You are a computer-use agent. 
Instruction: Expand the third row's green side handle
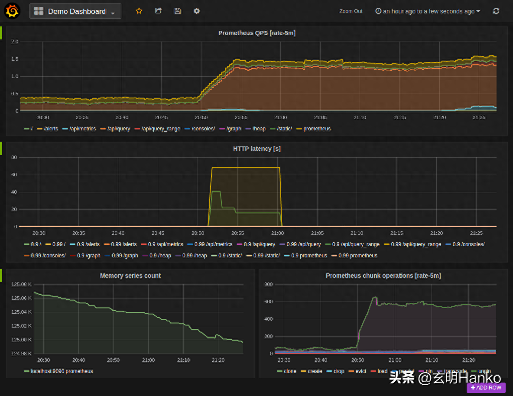(1, 276)
